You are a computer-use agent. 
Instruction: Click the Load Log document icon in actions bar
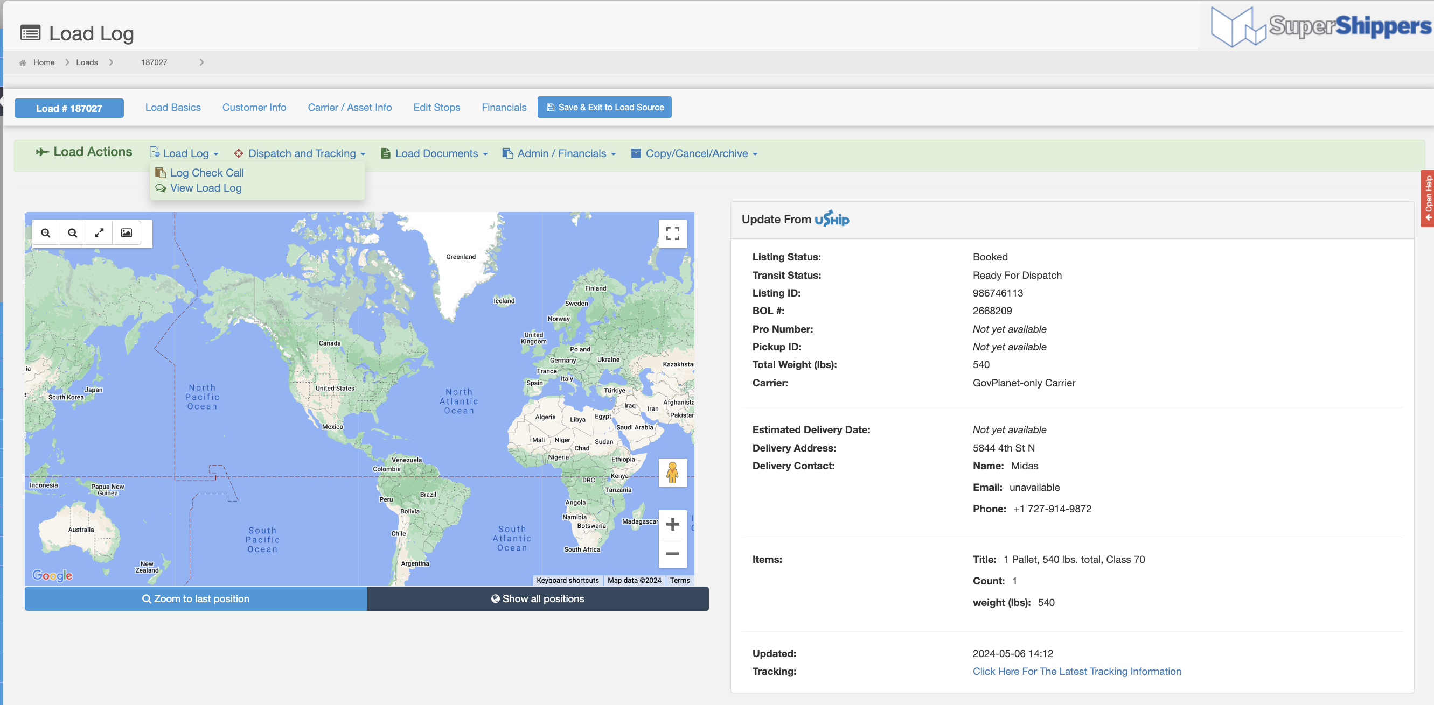pos(155,152)
